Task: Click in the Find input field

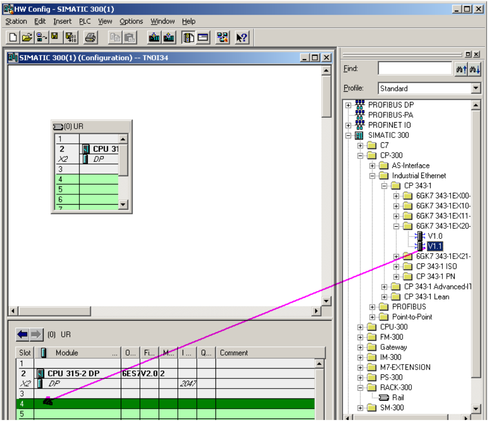Action: [415, 69]
